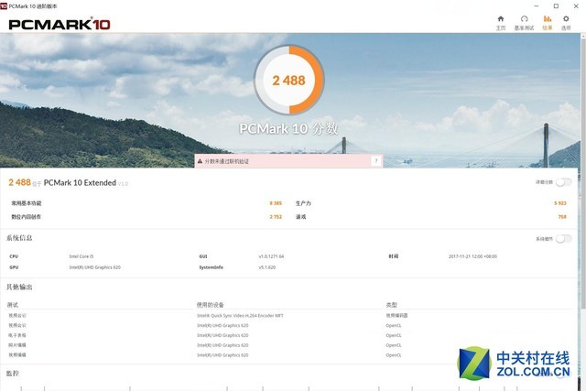Screen dimensions: 586x391
Task: Select the 电子表格 spreadsheet test row
Action: point(289,335)
